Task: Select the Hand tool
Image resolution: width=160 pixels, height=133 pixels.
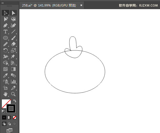Action: tap(6, 94)
